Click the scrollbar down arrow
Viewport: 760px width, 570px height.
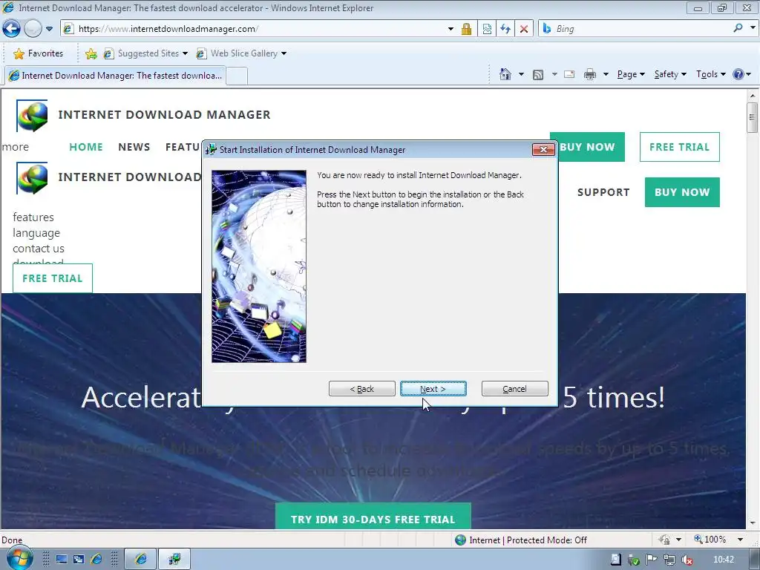[753, 523]
